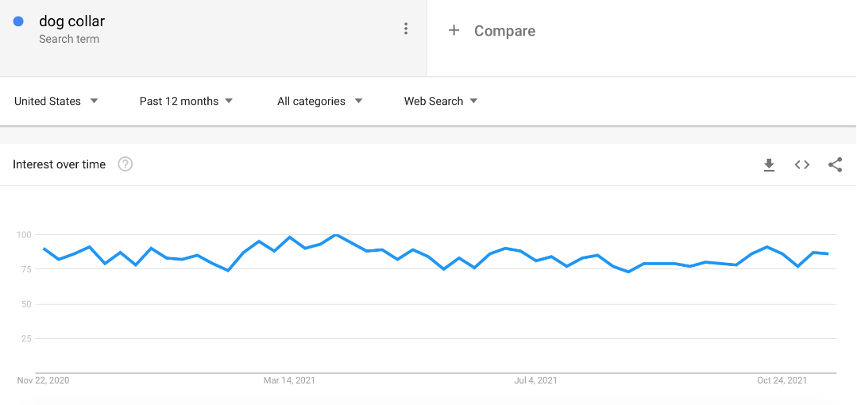Screen dimensions: 857x405
Task: Click the Jul 4, 2021 axis label
Action: [535, 380]
